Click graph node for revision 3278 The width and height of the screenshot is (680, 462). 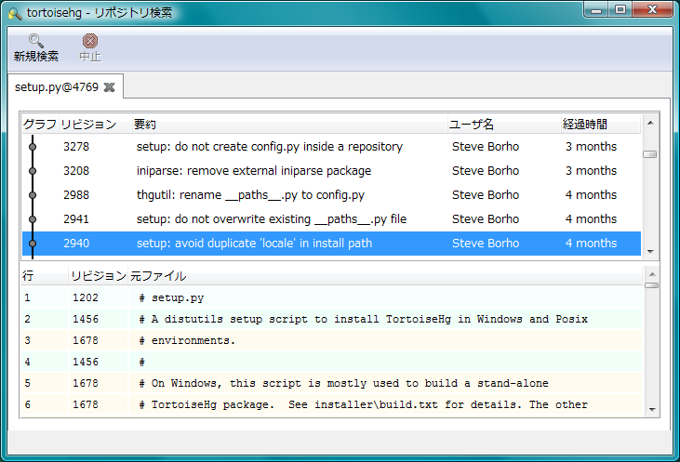click(33, 147)
